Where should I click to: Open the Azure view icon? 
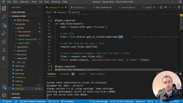[x=4, y=58]
